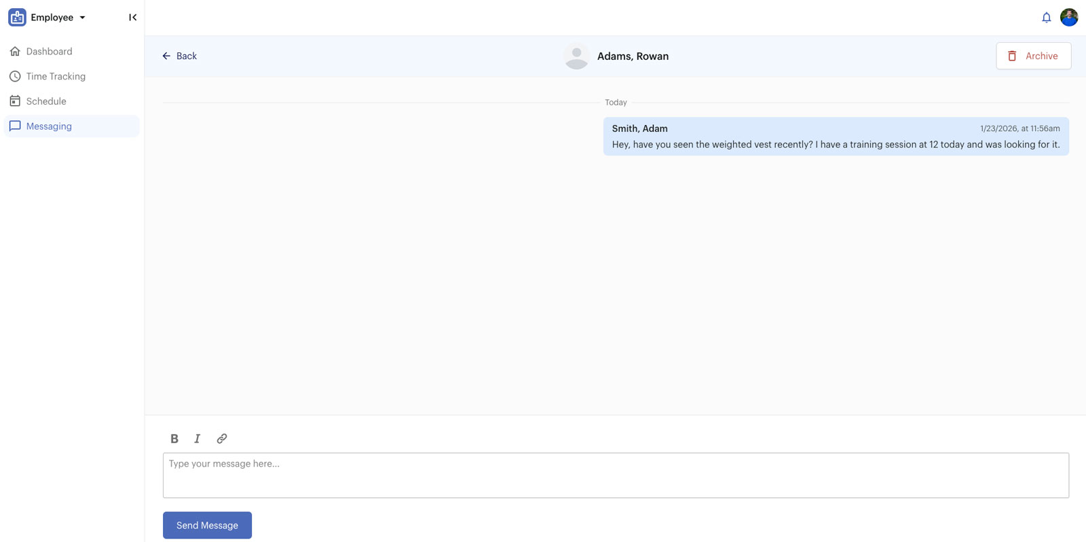Focus the message text input field
Viewport: 1086px width, 542px height.
coord(616,475)
